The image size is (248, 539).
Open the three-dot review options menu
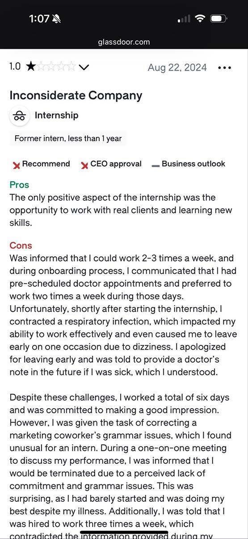pos(224,68)
